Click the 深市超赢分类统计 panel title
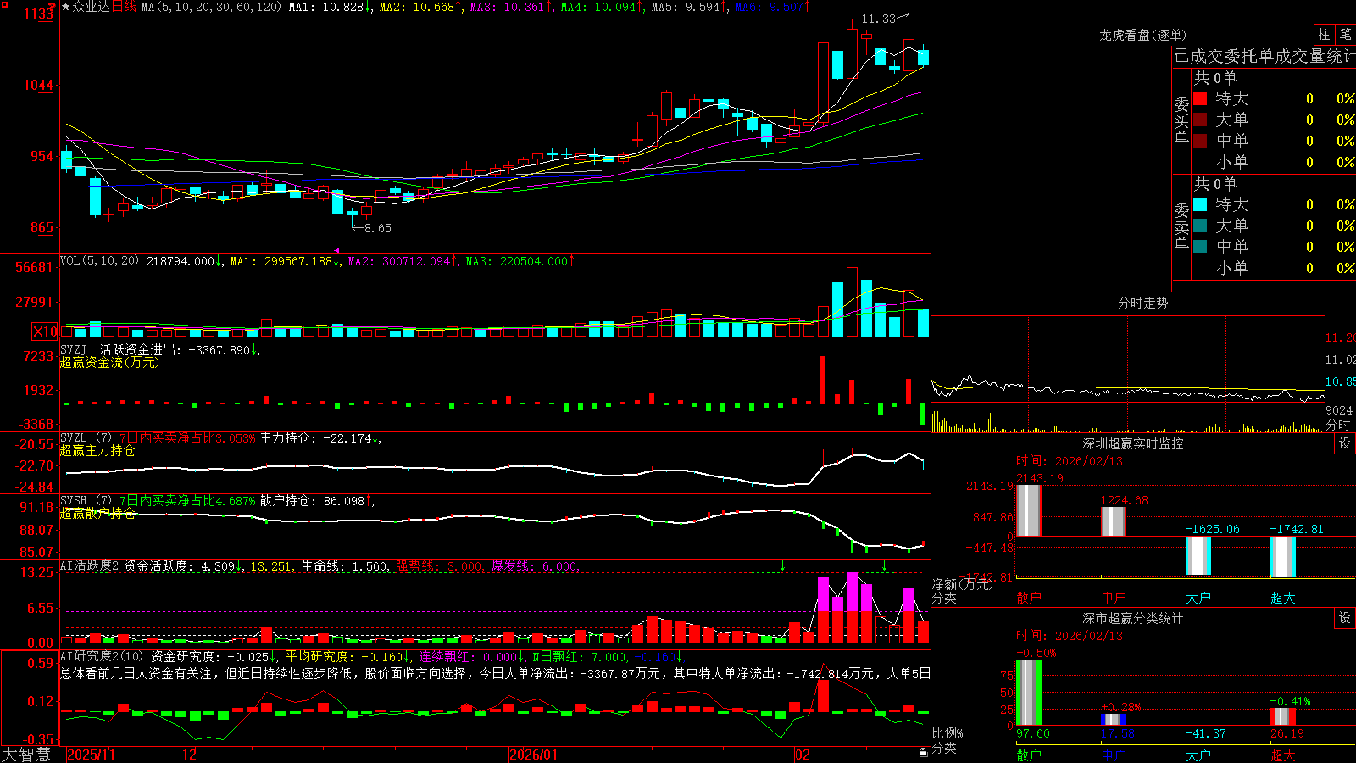 (1133, 618)
